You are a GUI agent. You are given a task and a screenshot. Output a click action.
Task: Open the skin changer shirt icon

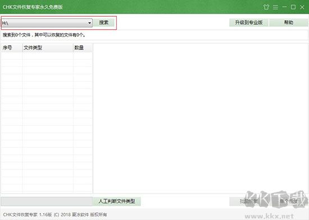point(266,7)
